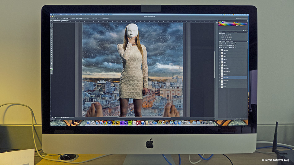Select the Rectangular Marquee tool in toolbox

point(51,28)
